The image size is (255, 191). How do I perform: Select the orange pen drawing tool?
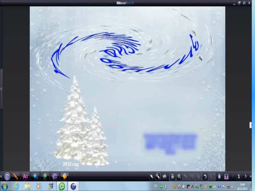(16, 176)
